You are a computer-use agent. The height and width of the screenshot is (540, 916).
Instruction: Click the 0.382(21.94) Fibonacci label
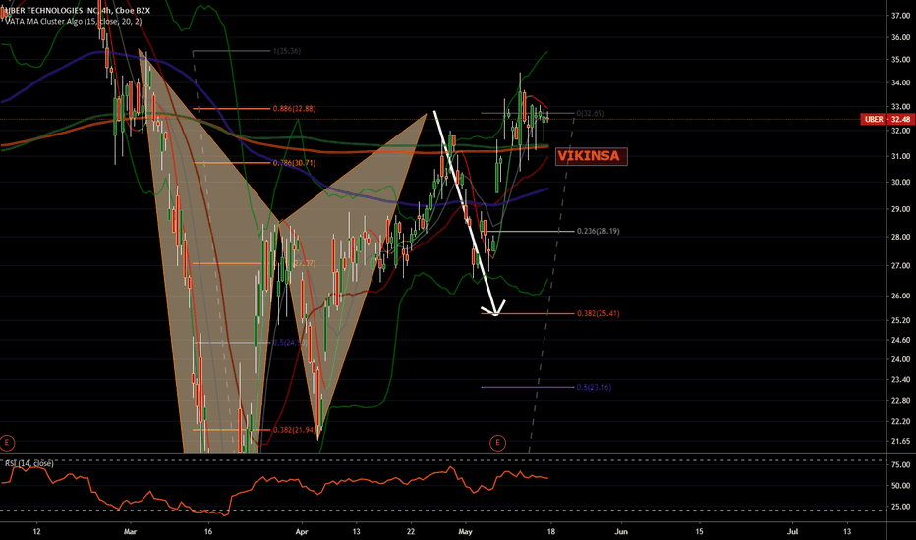point(295,430)
